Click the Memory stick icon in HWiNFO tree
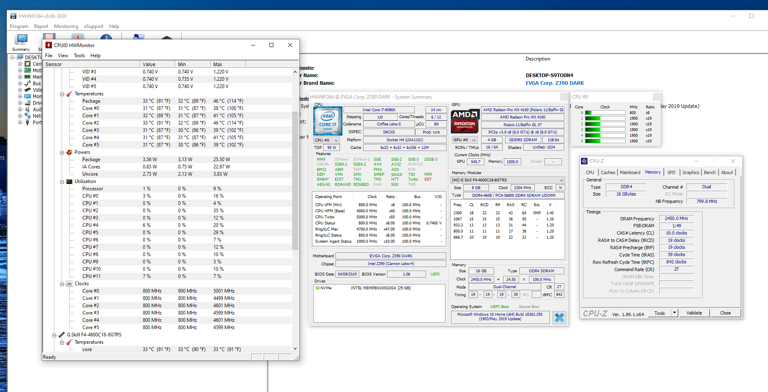Image resolution: width=768 pixels, height=392 pixels. (x=28, y=77)
